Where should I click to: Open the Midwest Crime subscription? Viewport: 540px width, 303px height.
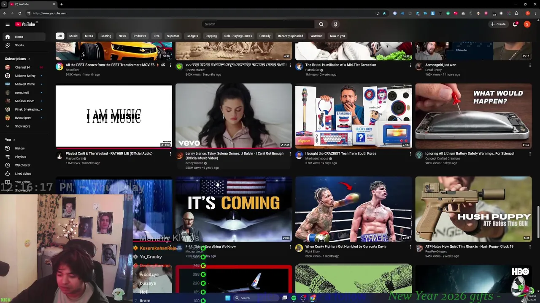click(24, 84)
